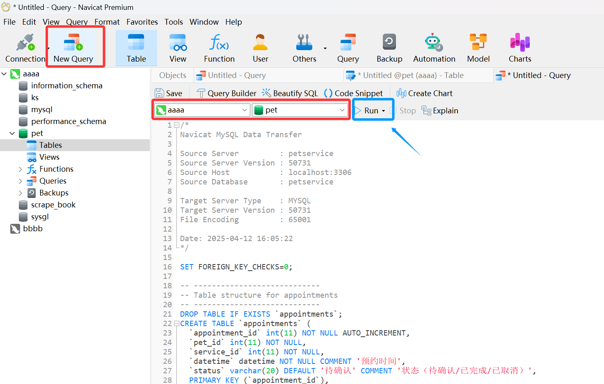Open the Favorites menu
The width and height of the screenshot is (604, 384).
click(x=142, y=22)
